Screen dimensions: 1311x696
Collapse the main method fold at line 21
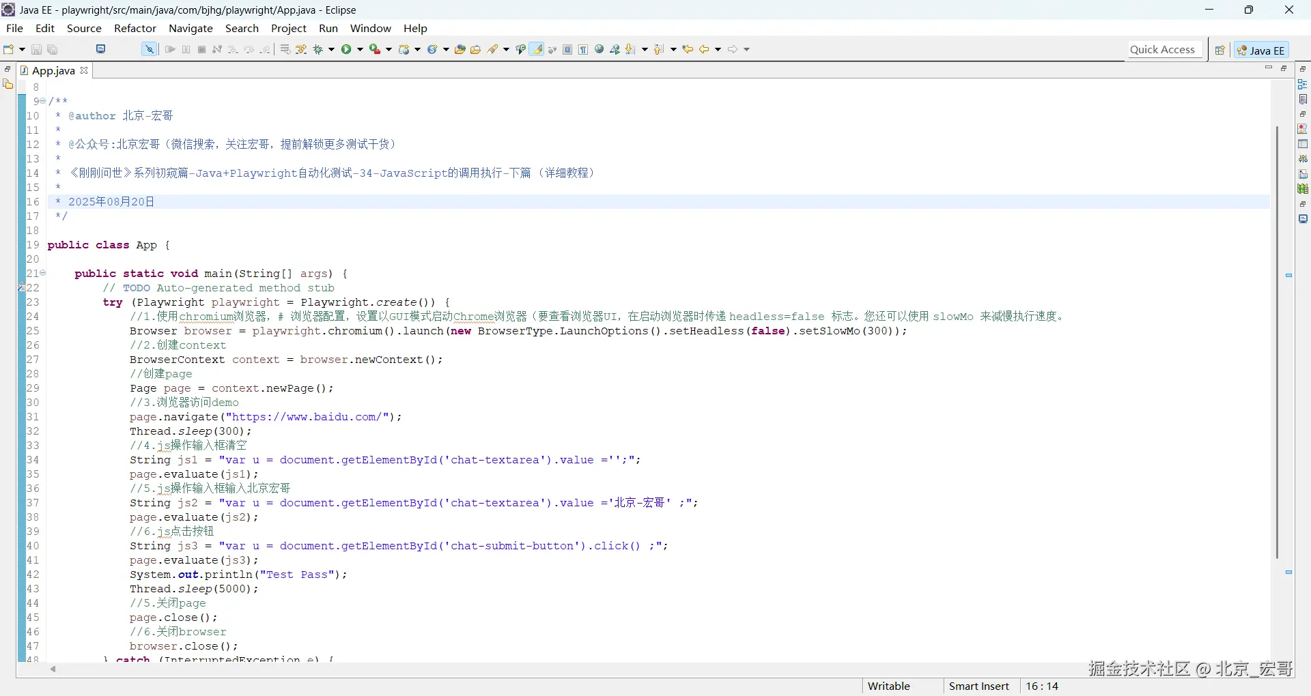pos(43,273)
